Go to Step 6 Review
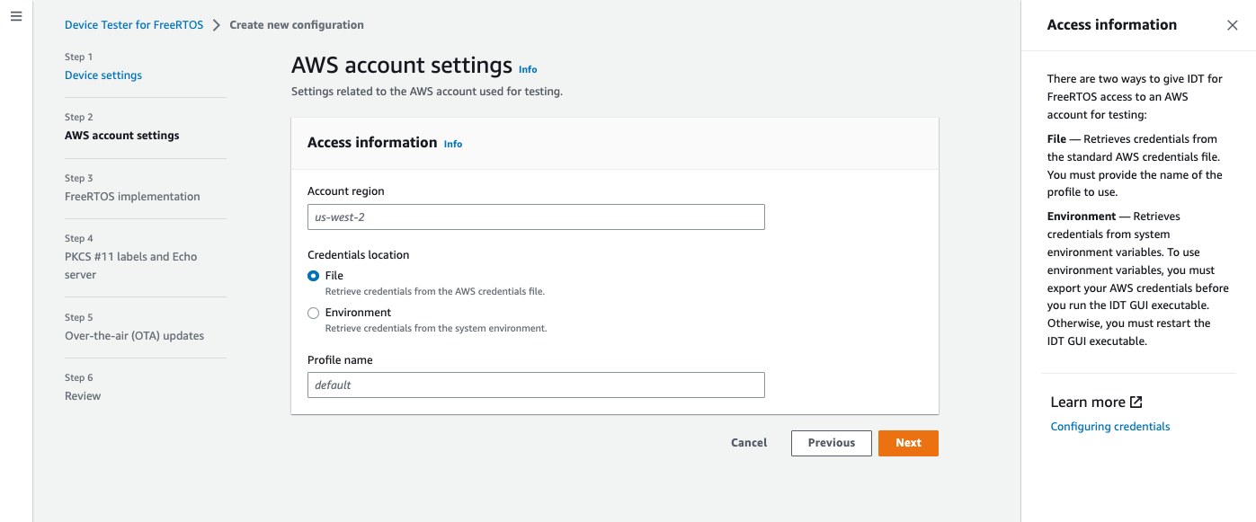This screenshot has height=522, width=1256. 83,395
